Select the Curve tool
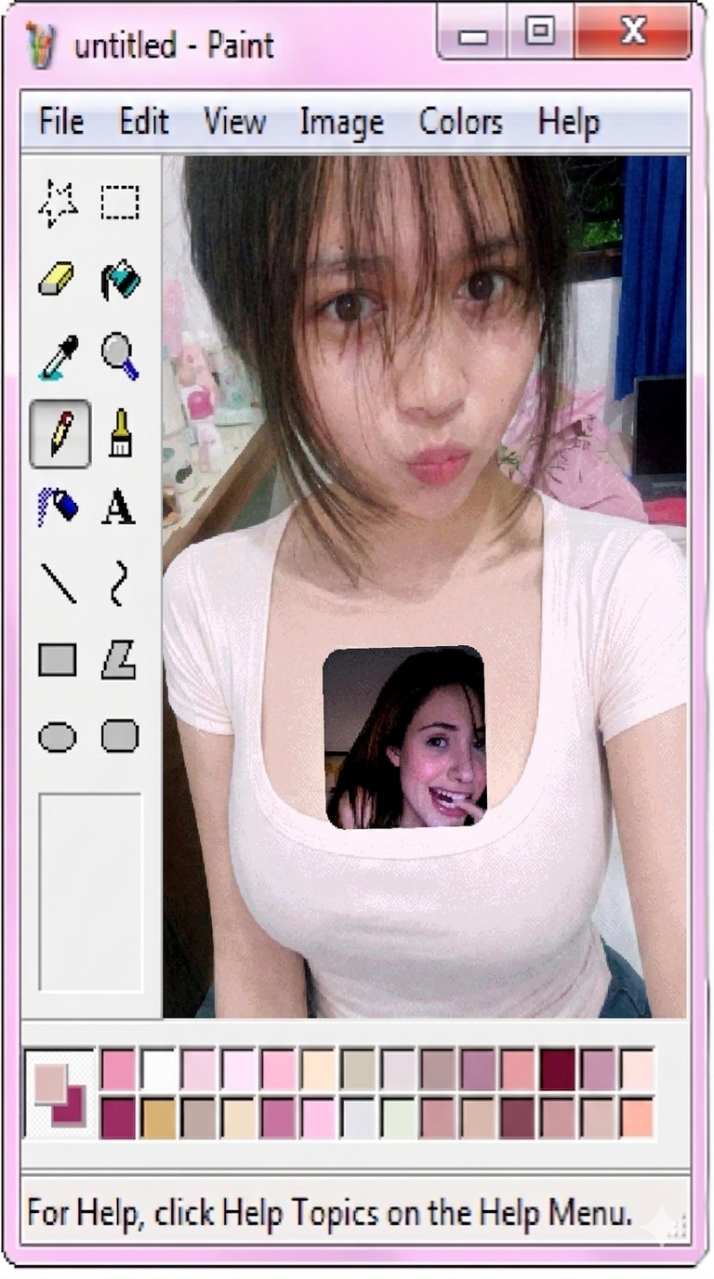Screen dimensions: 714x1279 tap(119, 584)
